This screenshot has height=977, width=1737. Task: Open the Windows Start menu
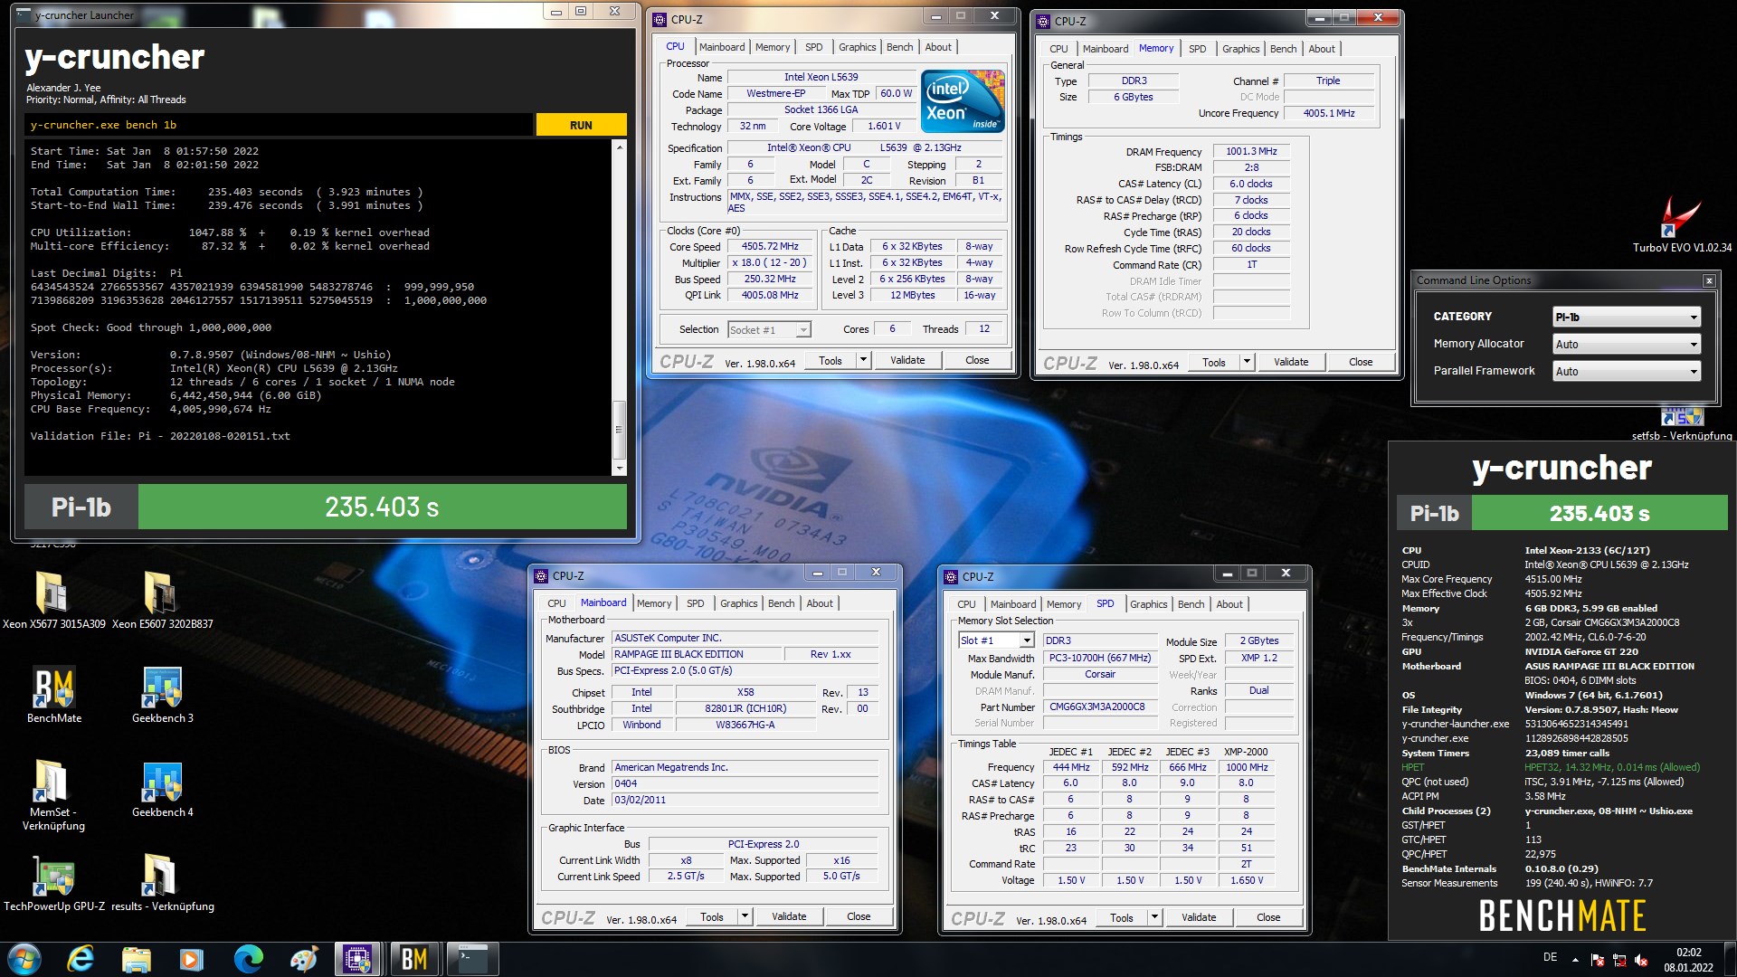[24, 959]
